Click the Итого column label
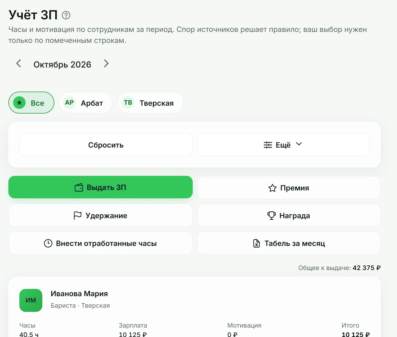397x337 pixels. coord(350,325)
